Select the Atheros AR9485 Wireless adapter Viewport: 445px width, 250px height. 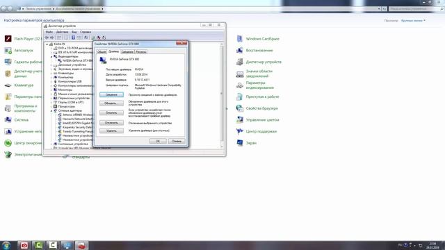click(76, 115)
